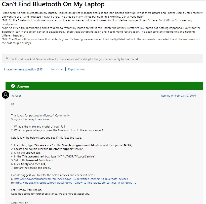
Task: Vote "I have the same question (255)"
Action: tap(24, 69)
